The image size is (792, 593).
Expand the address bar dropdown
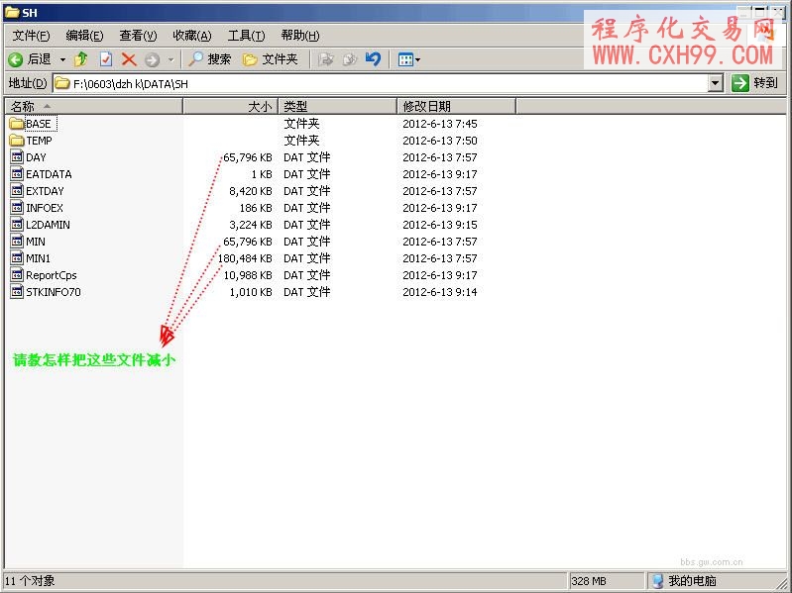point(716,84)
